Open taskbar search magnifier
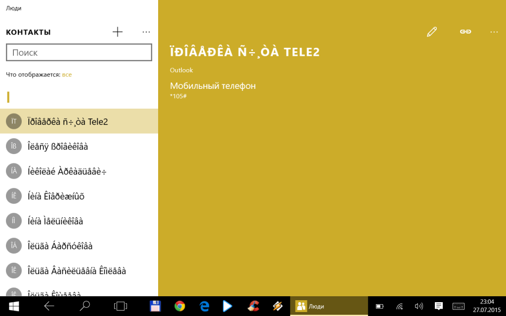506x316 pixels. click(x=84, y=306)
